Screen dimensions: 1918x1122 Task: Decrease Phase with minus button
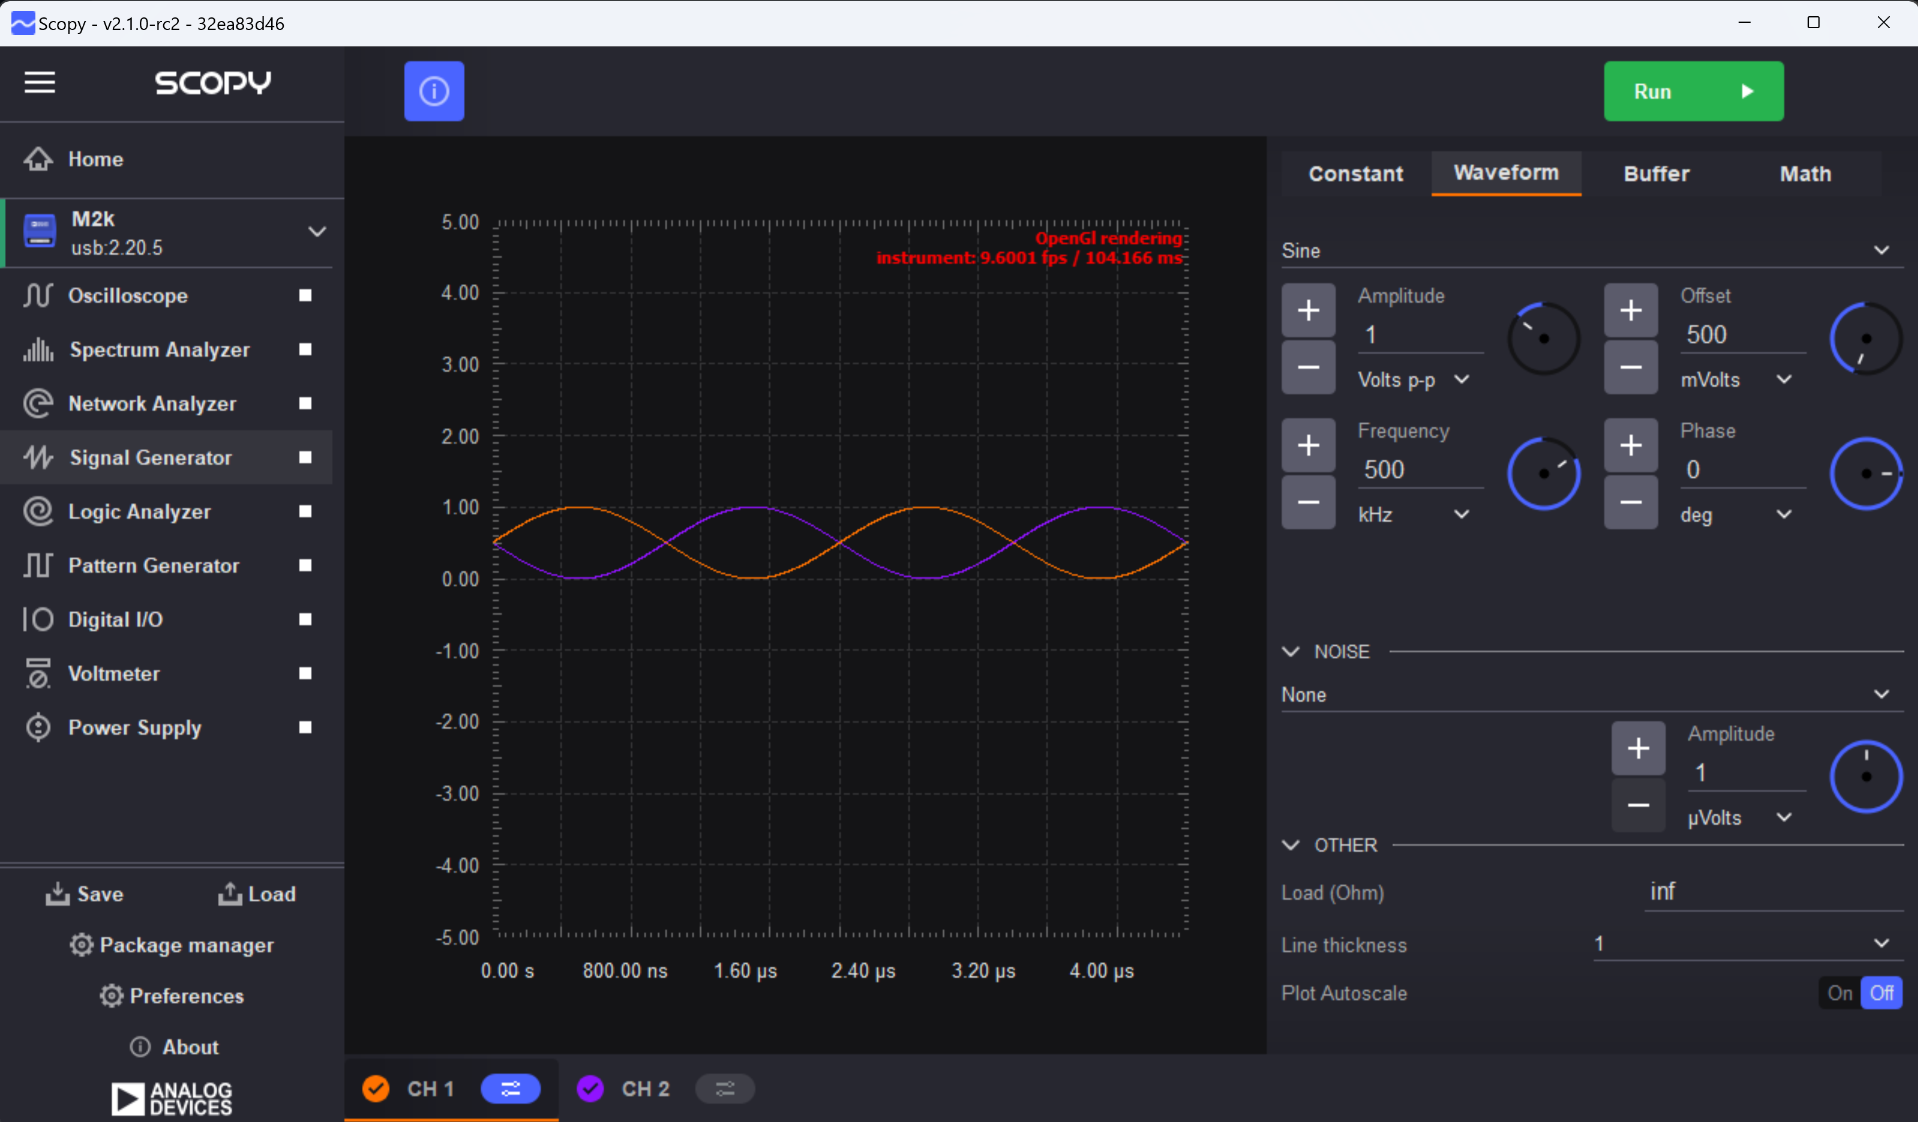point(1631,502)
